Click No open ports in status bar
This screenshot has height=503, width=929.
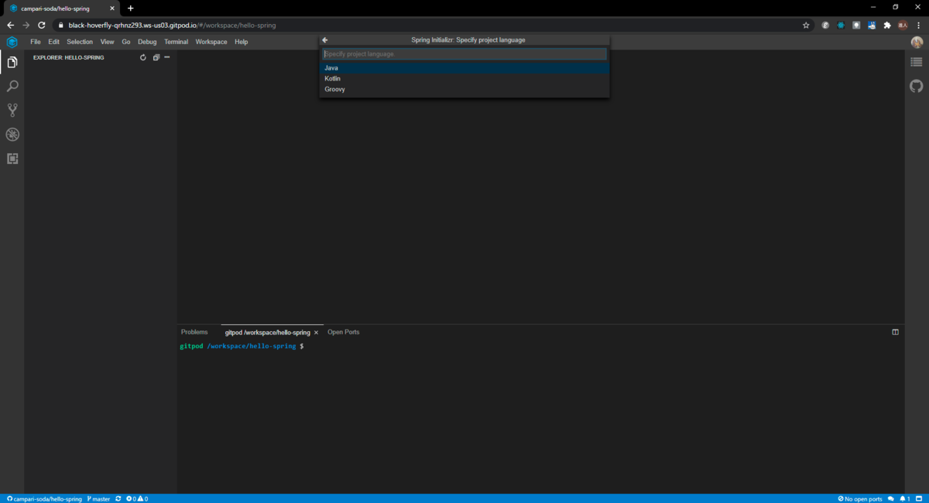point(859,499)
